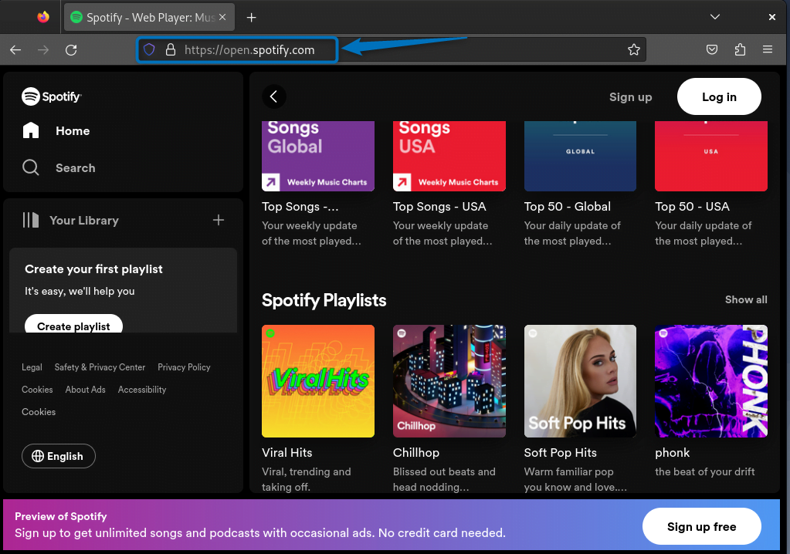Select the Spotify Web Player tab
Viewport: 790px width, 554px height.
[x=143, y=16]
